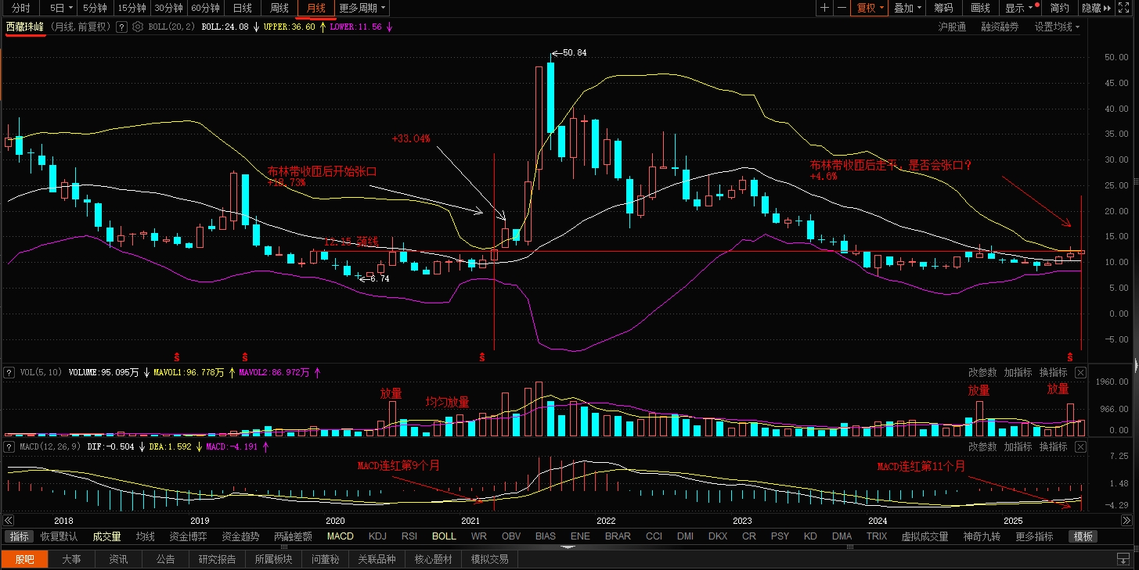Switch to 周线 weekly chart
The height and width of the screenshot is (570, 1139).
(279, 8)
